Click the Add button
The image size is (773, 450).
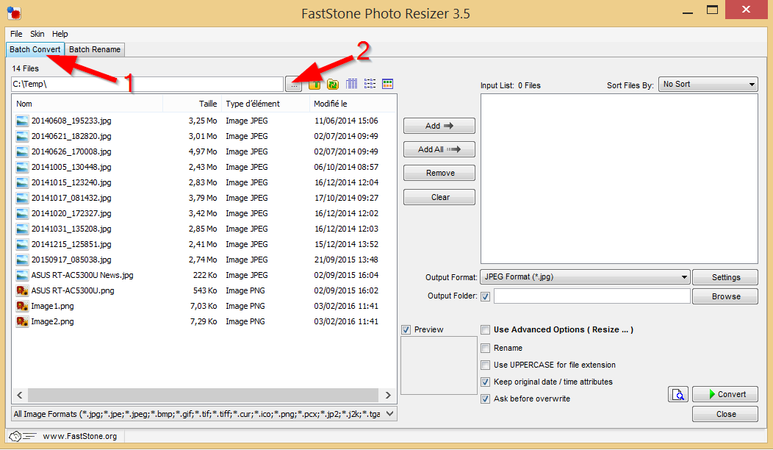[x=439, y=126]
